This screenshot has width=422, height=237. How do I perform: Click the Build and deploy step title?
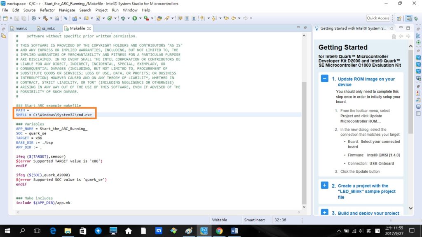point(368,213)
